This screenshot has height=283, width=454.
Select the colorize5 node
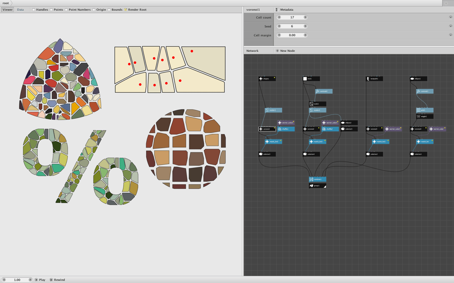pyautogui.click(x=349, y=129)
